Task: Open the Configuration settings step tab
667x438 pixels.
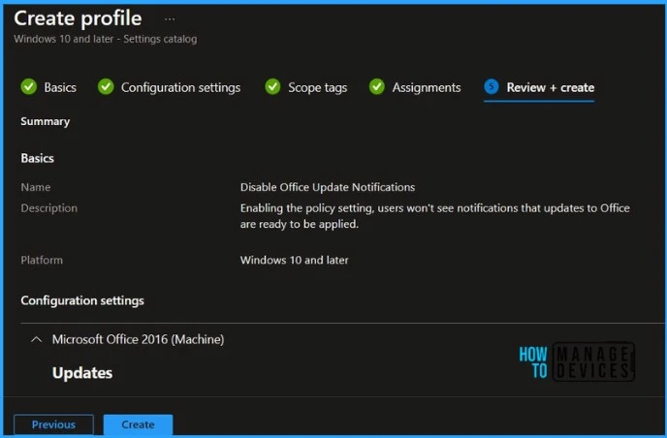Action: (x=180, y=87)
